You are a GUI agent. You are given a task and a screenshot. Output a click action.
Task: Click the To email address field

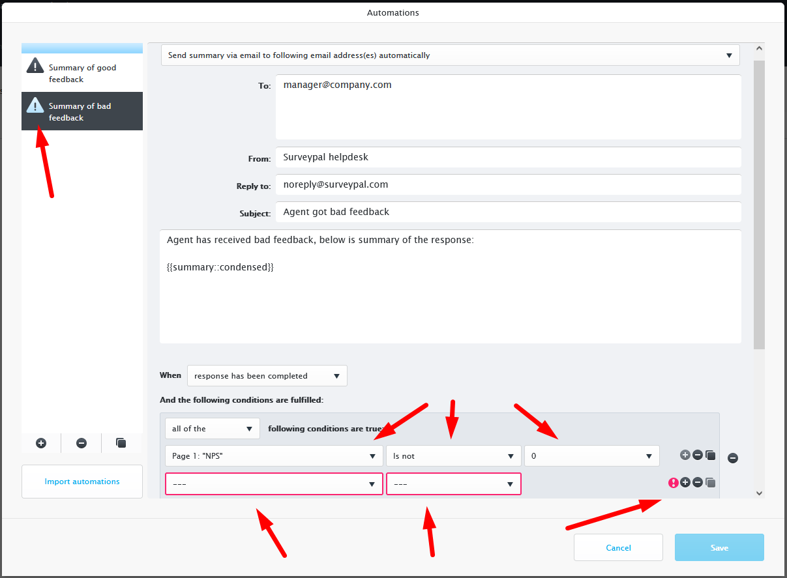[x=508, y=107]
